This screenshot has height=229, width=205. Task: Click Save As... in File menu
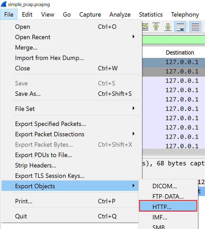pyautogui.click(x=28, y=94)
